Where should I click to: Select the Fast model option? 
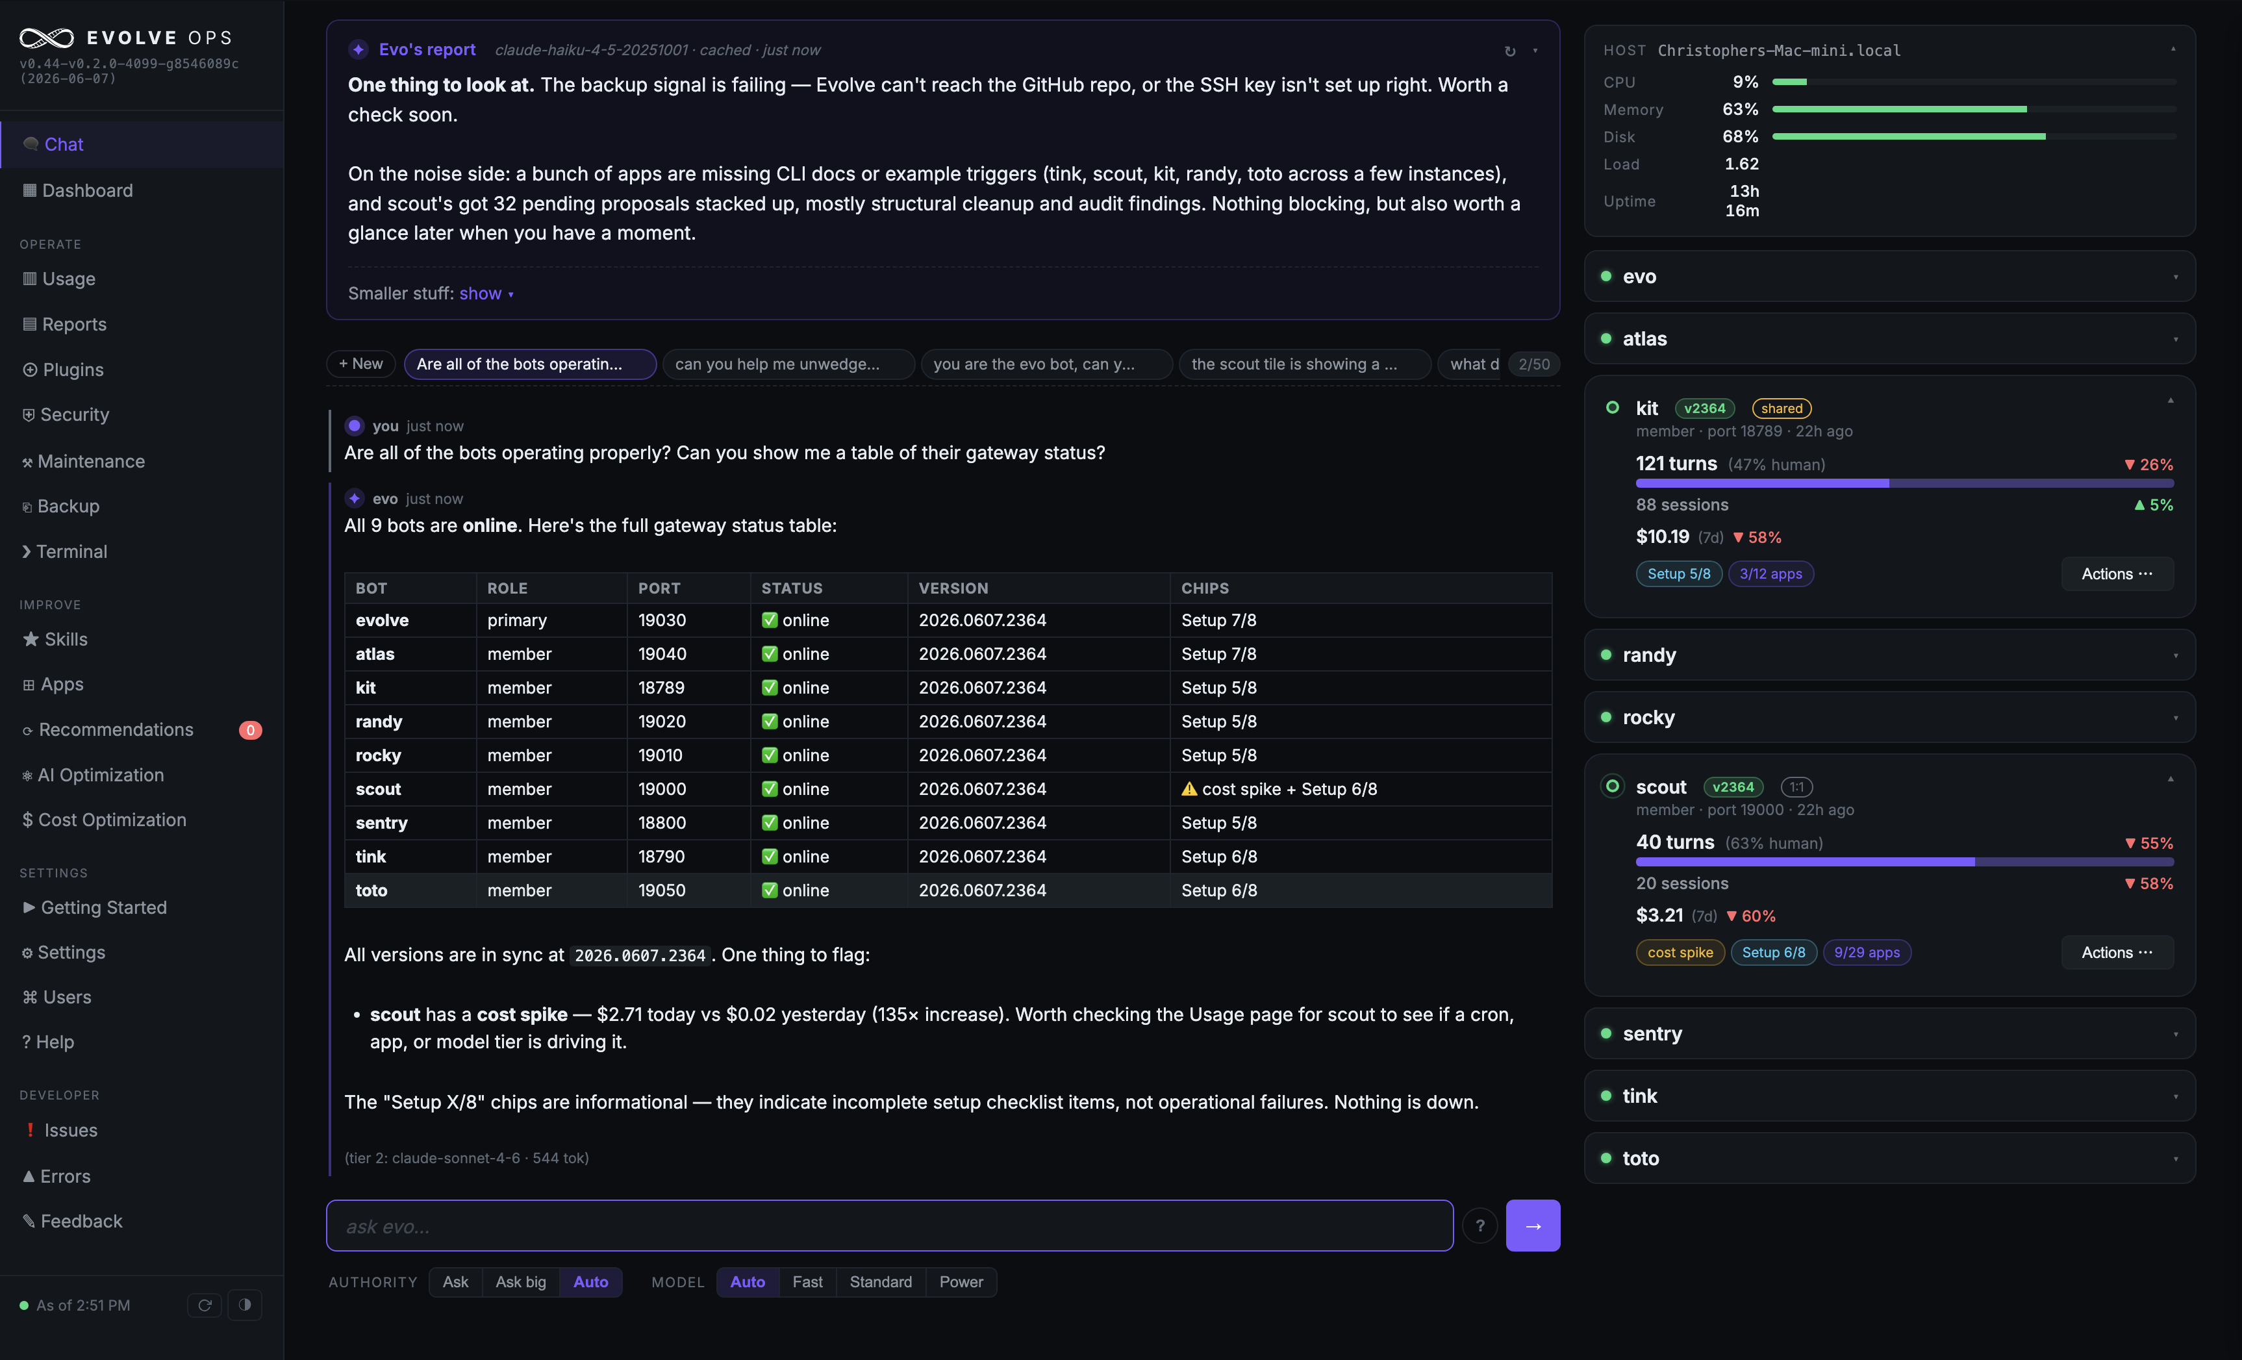click(807, 1282)
